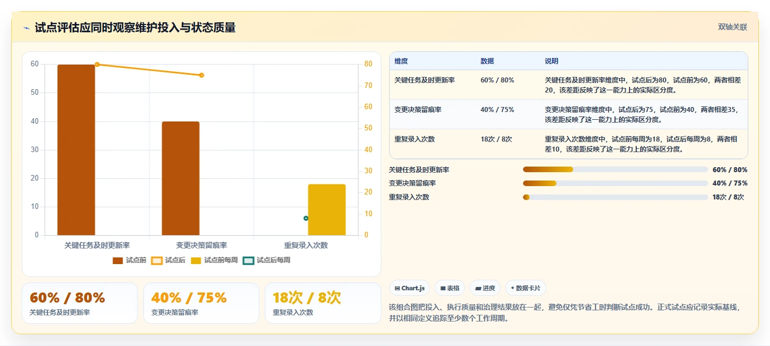
Task: Click progress value 60% / 80% on the right
Action: click(730, 170)
